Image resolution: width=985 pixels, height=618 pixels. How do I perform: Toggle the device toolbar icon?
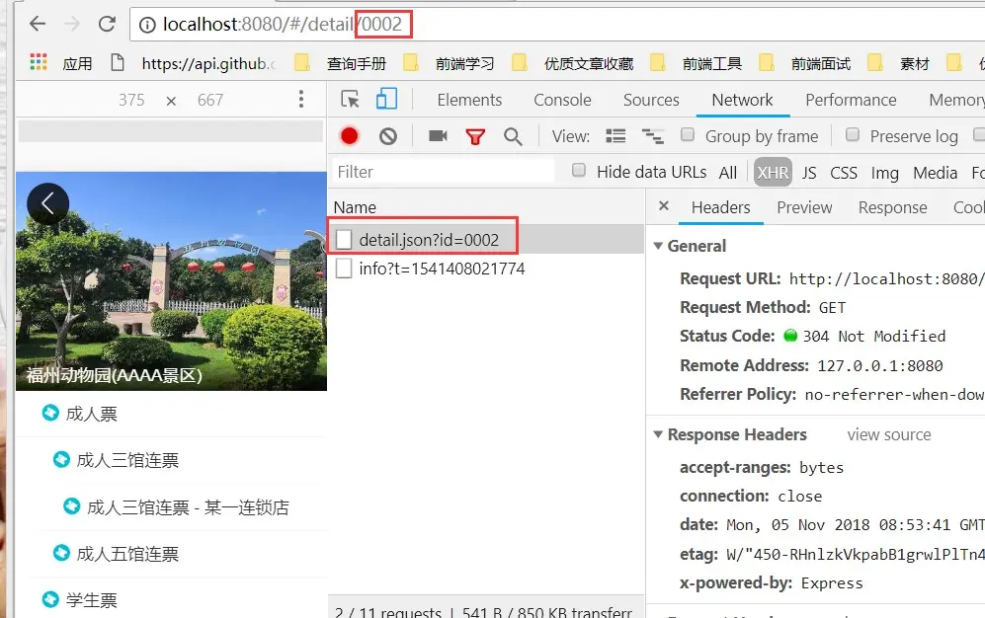coord(386,99)
